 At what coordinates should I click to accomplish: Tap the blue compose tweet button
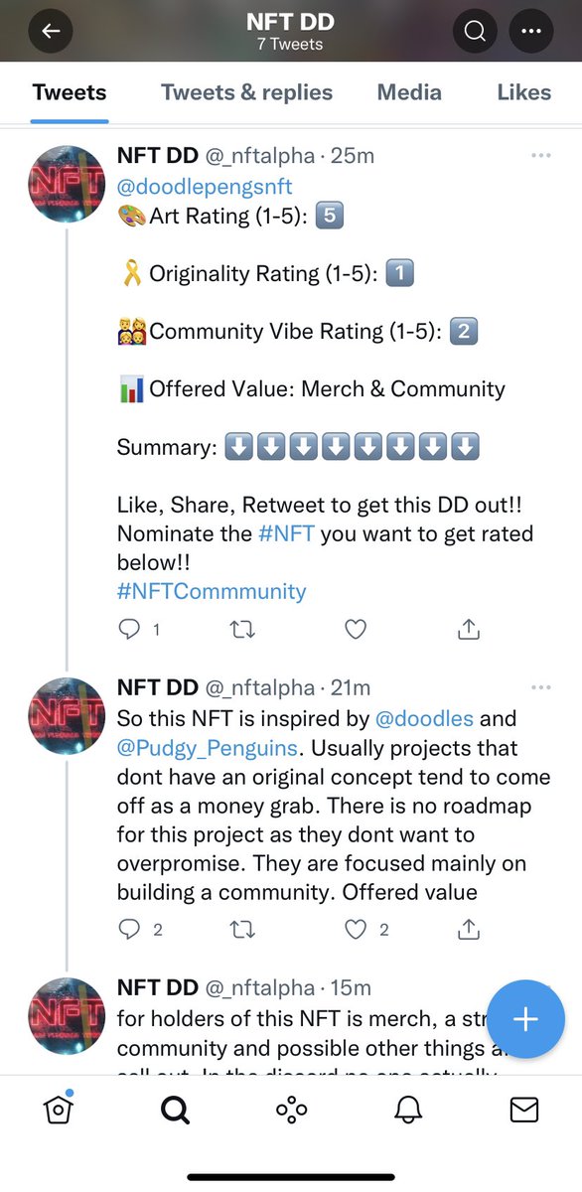pyautogui.click(x=525, y=1019)
